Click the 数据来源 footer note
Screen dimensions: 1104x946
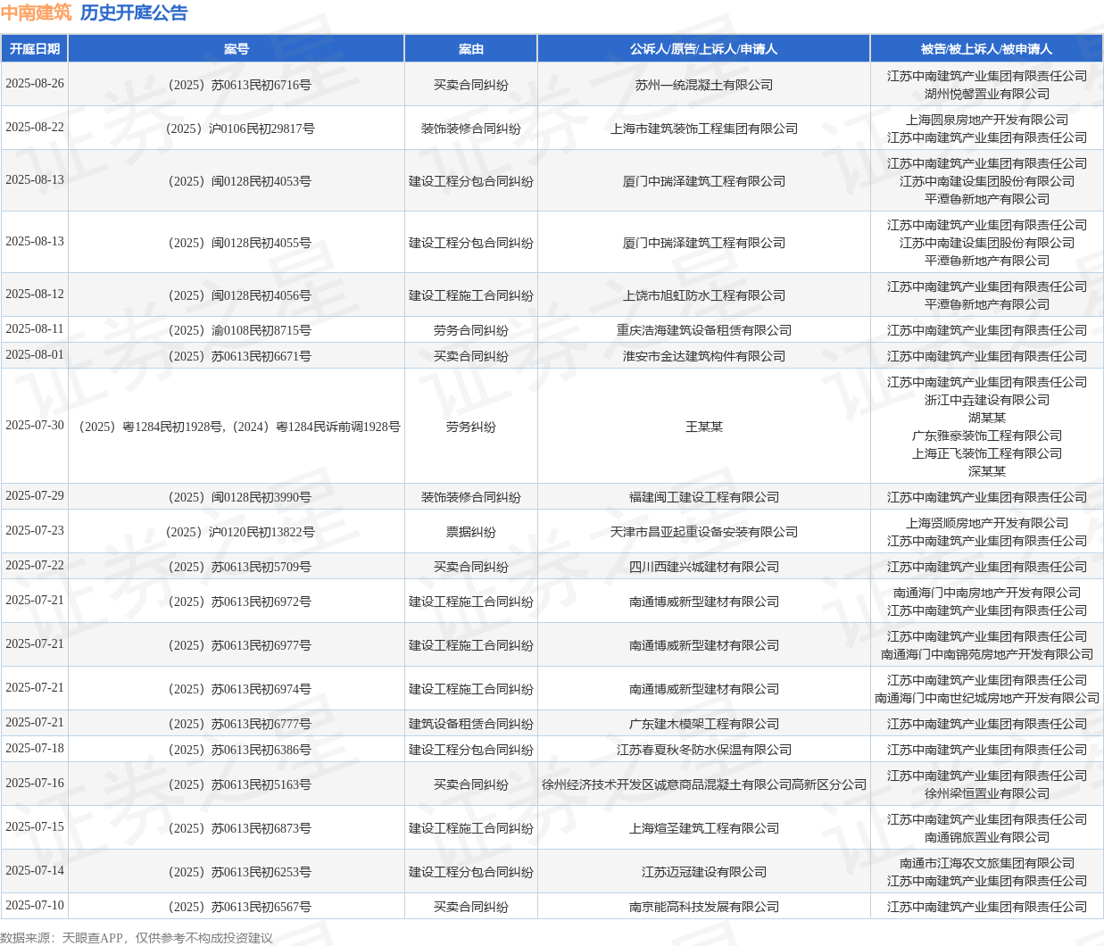pos(137,938)
